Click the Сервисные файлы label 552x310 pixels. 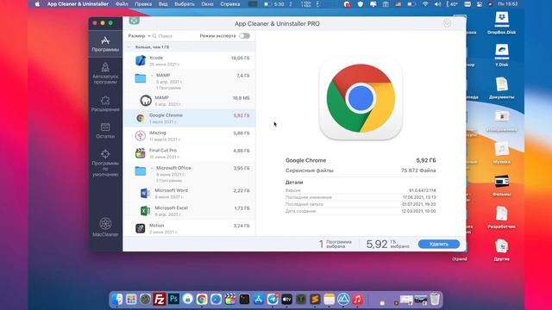tap(310, 170)
